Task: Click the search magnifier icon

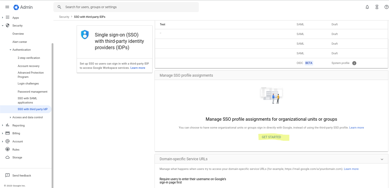Action: (59, 7)
